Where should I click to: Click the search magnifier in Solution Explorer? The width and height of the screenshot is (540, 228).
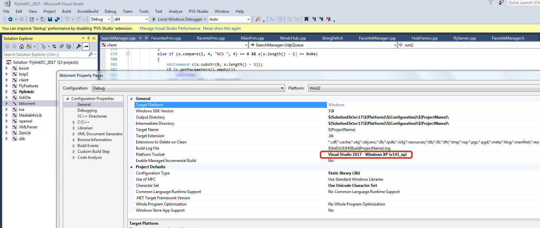pos(91,55)
